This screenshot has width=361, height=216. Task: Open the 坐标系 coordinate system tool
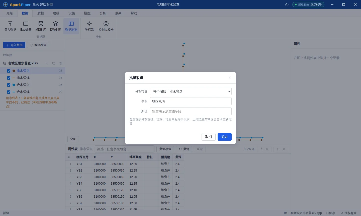tap(89, 26)
